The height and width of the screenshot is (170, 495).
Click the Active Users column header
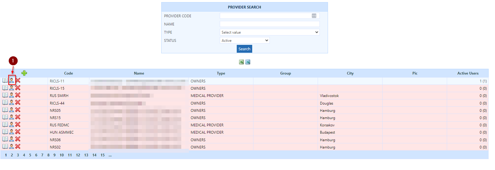coord(468,73)
